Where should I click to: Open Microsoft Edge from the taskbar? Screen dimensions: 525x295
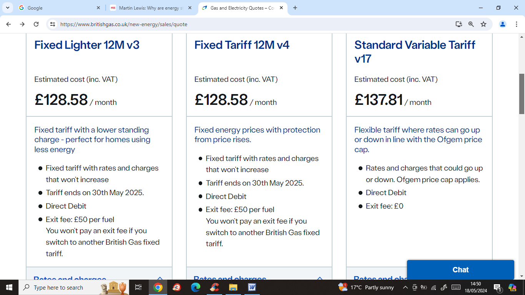(x=196, y=287)
